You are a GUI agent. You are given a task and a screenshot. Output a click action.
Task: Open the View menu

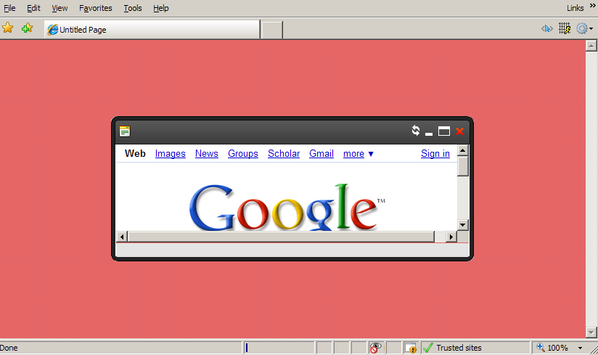[60, 8]
